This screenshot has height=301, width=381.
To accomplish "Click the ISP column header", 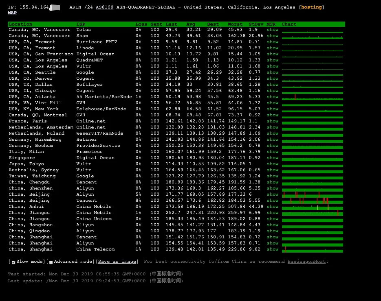I will (x=81, y=24).
